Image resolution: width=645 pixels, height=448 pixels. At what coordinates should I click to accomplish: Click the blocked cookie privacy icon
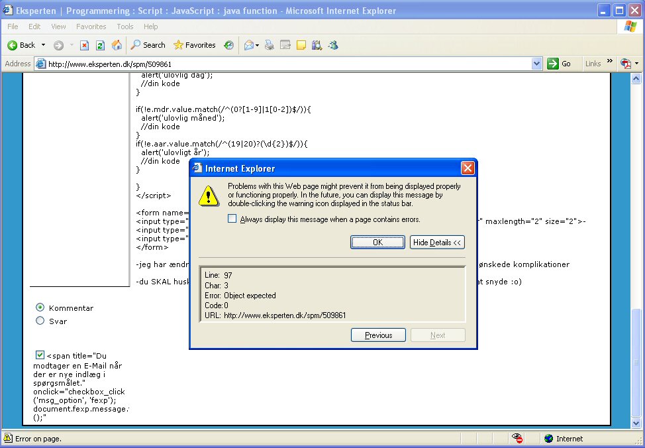[x=517, y=439]
